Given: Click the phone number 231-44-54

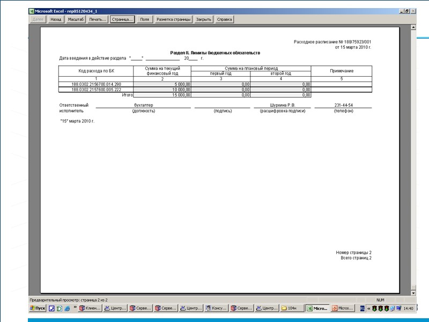Looking at the screenshot, I should [x=344, y=105].
